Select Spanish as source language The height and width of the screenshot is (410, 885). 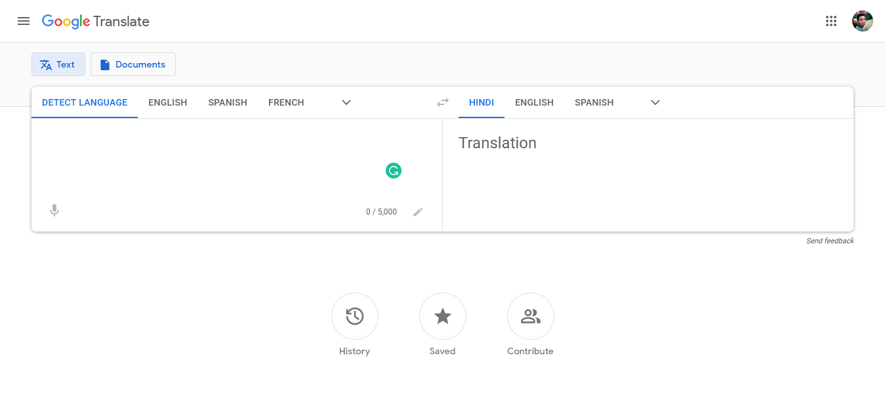coord(228,102)
